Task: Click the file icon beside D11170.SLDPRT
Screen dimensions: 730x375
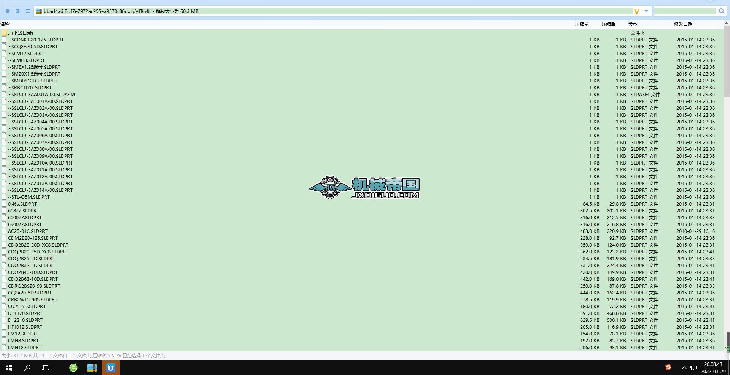Action: (4, 313)
